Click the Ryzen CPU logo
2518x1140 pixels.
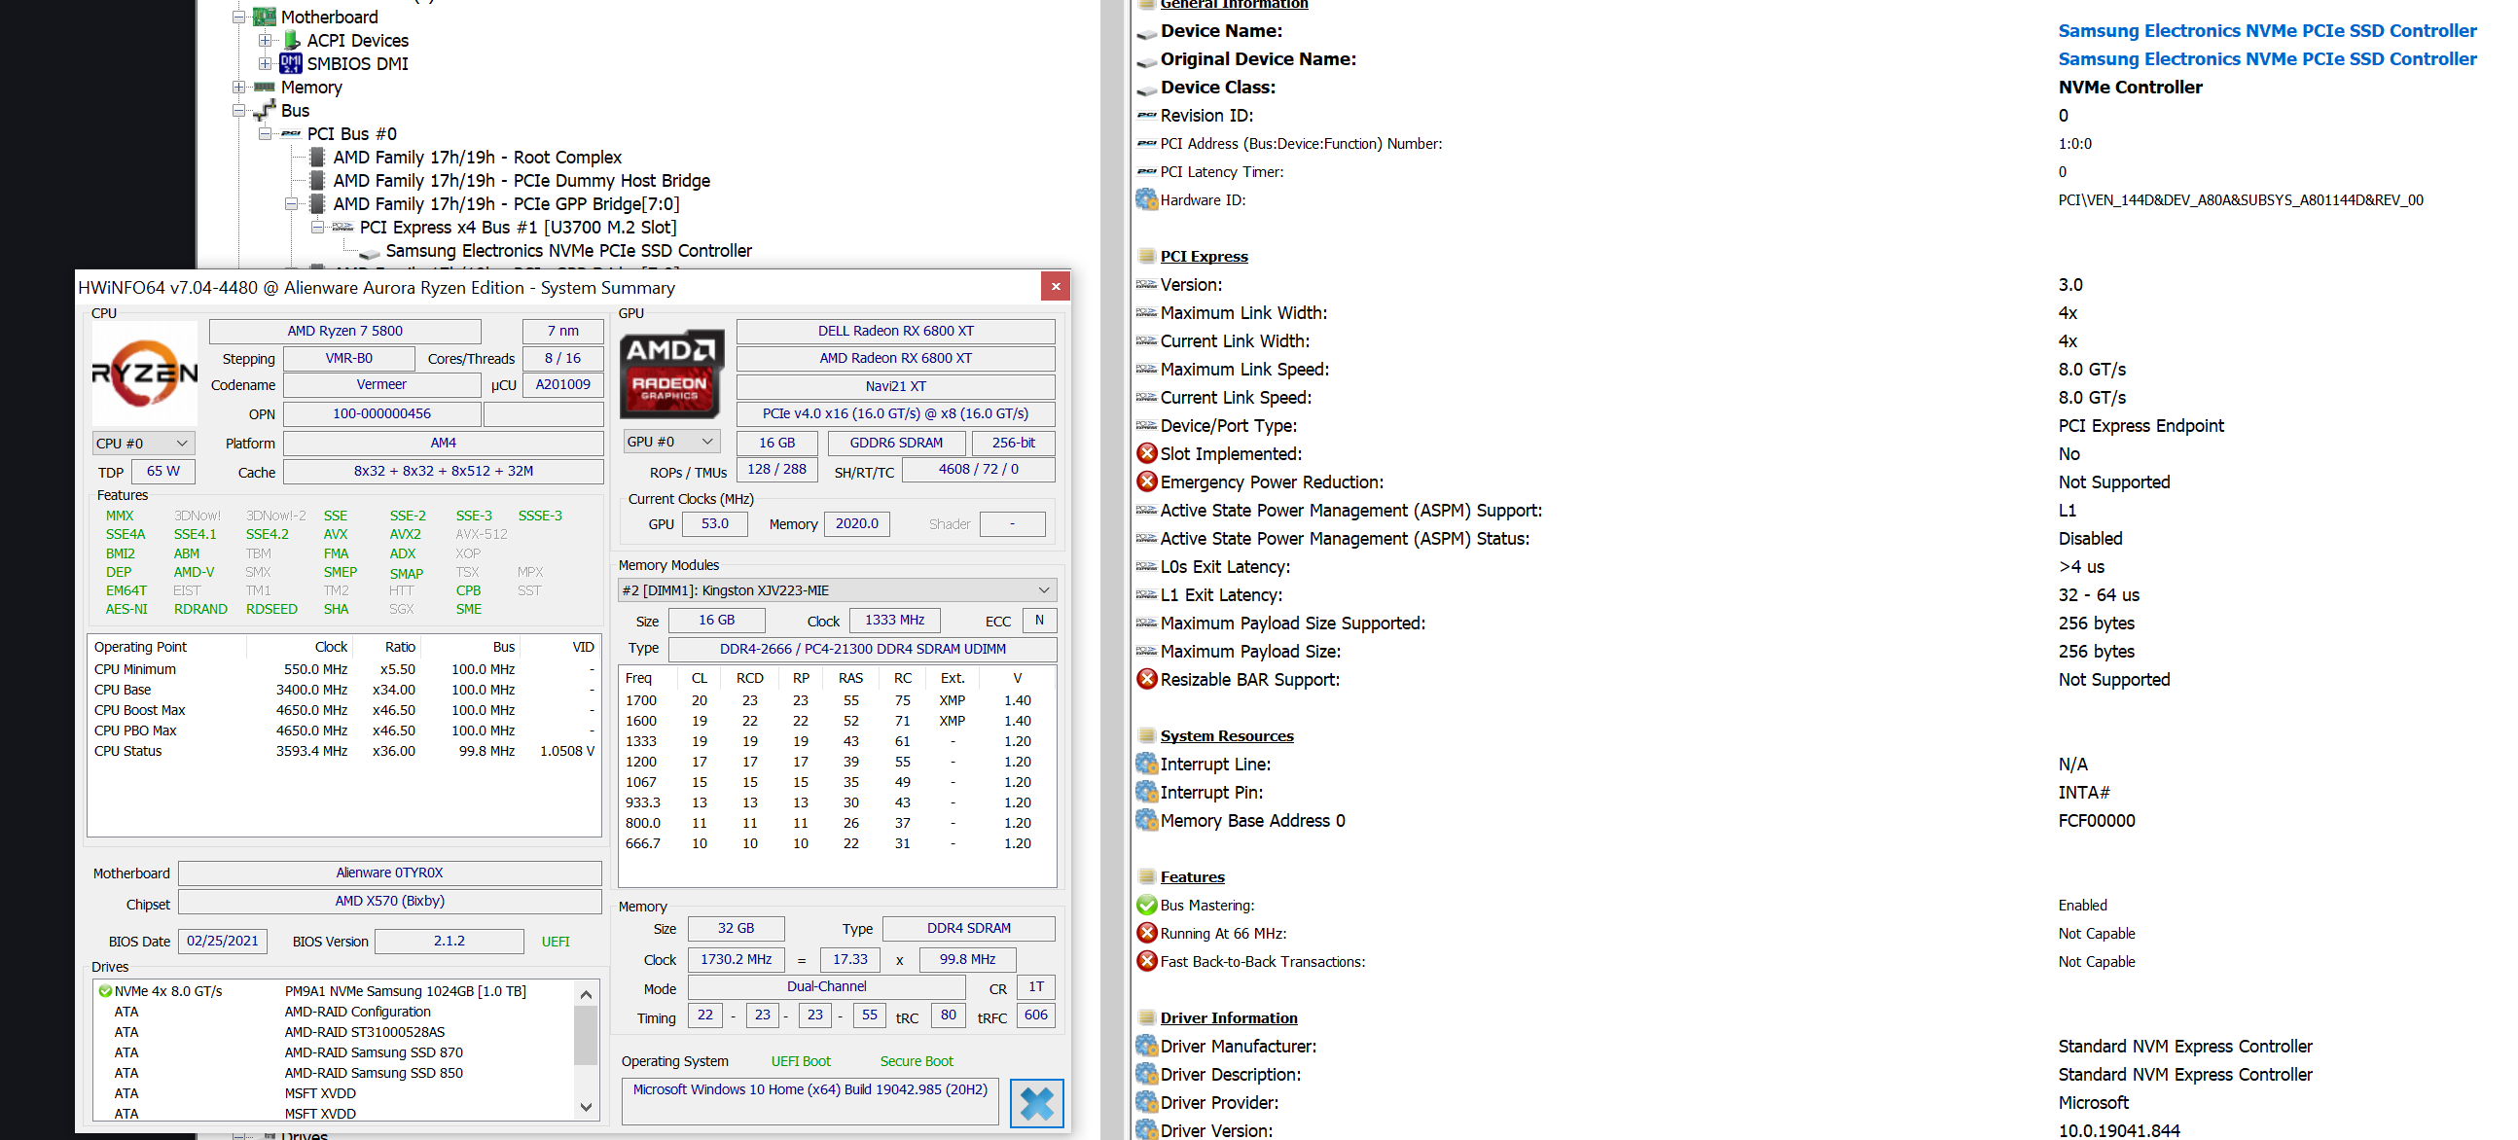tap(144, 373)
